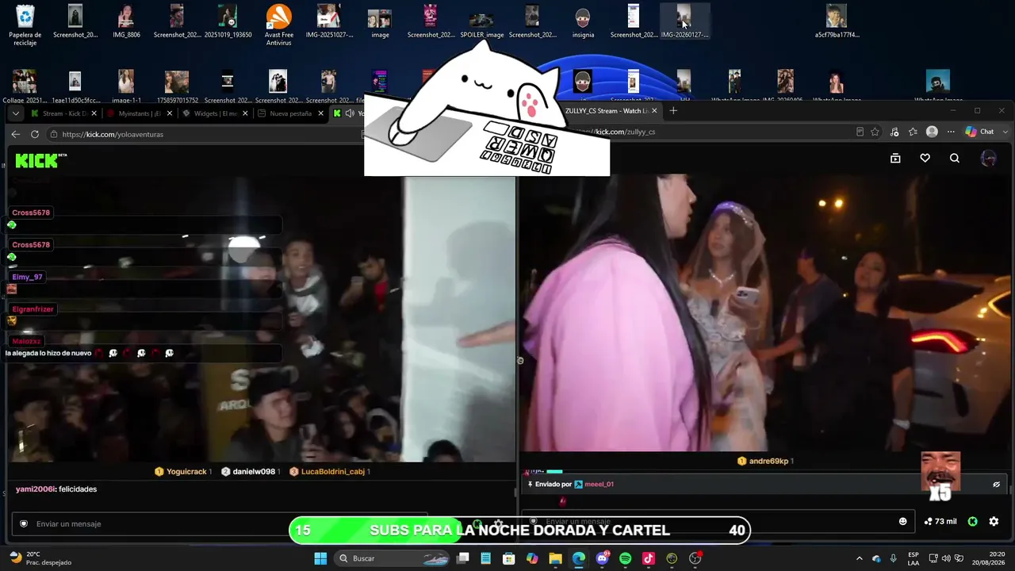The image size is (1015, 571).
Task: Open chat settings gear in right window
Action: 994,522
